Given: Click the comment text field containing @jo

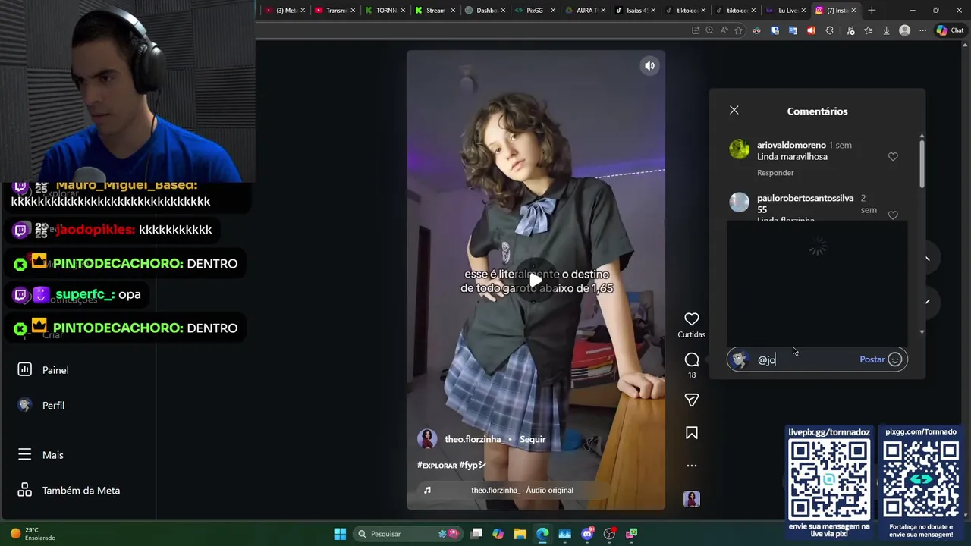Looking at the screenshot, I should click(x=806, y=359).
